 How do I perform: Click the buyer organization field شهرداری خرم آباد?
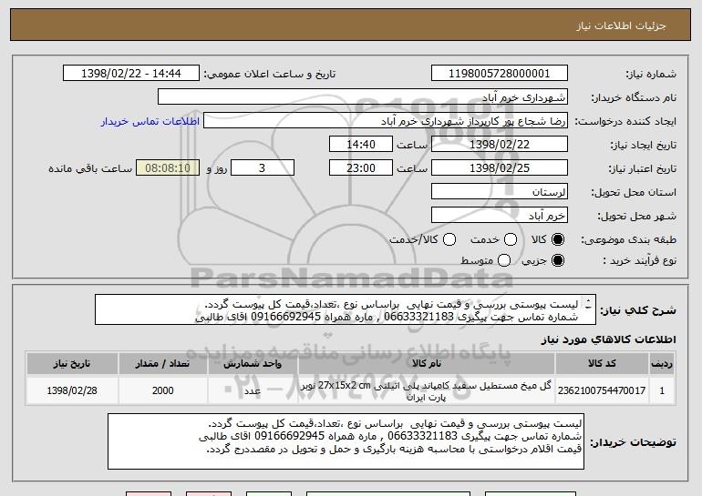[363, 97]
